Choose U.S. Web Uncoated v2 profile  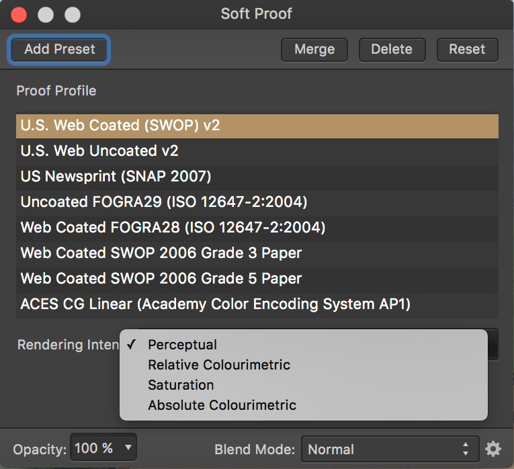click(x=257, y=151)
